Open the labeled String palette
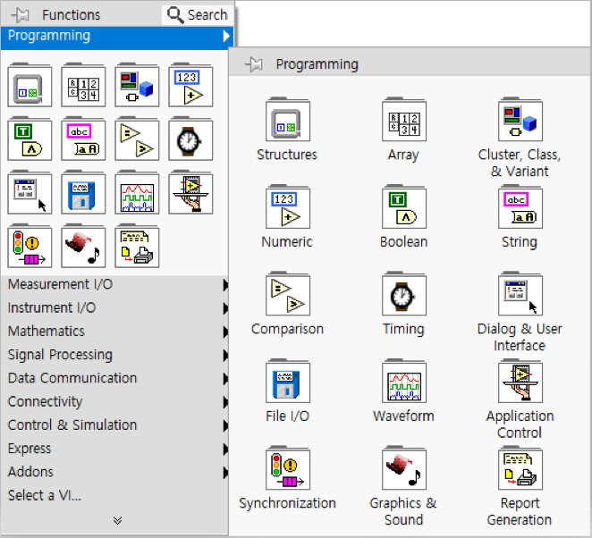Viewport: 592px width, 538px height. (520, 206)
